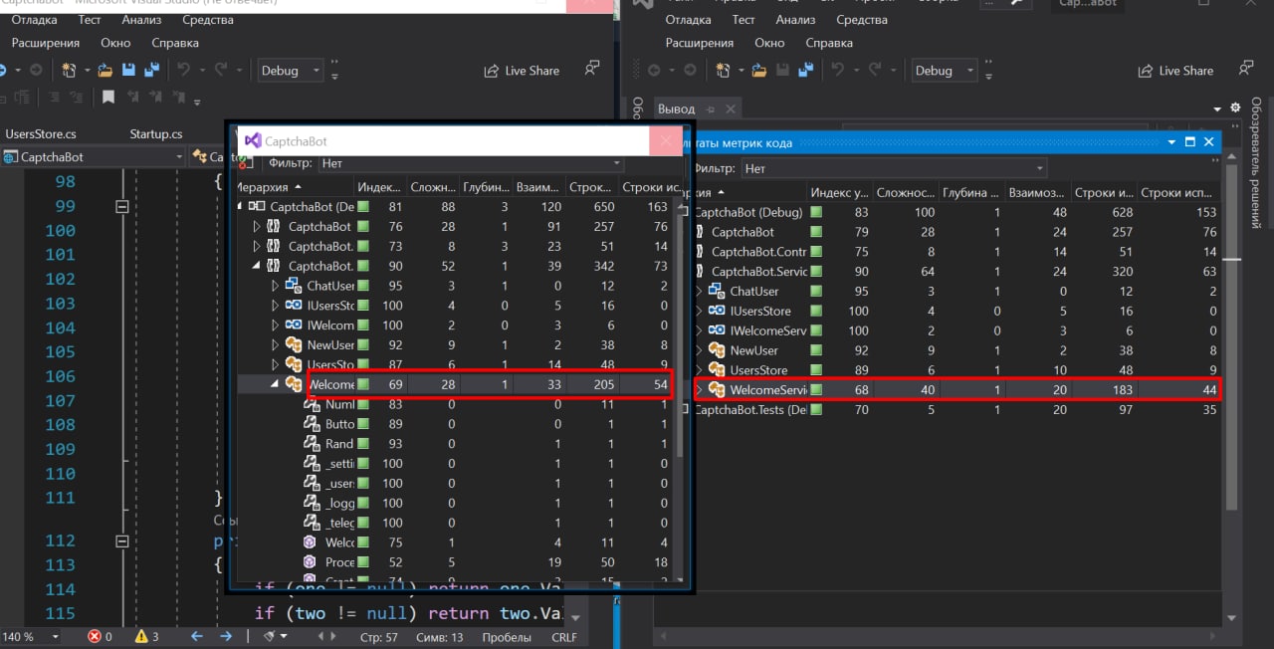This screenshot has height=649, width=1274.
Task: Open CaptchaBot project dropdown above code editor
Action: coord(94,157)
